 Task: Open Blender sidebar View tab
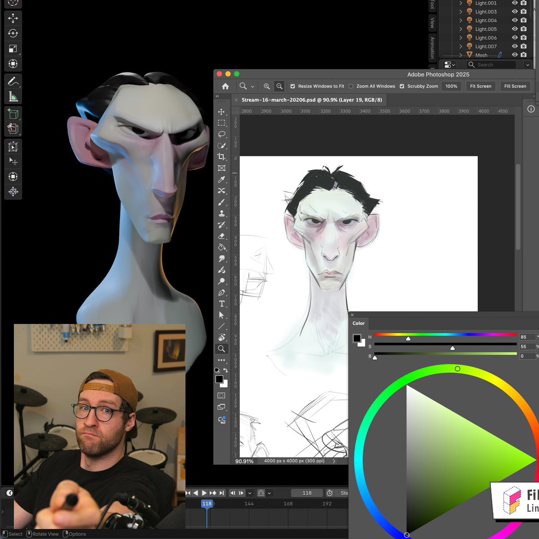(432, 22)
